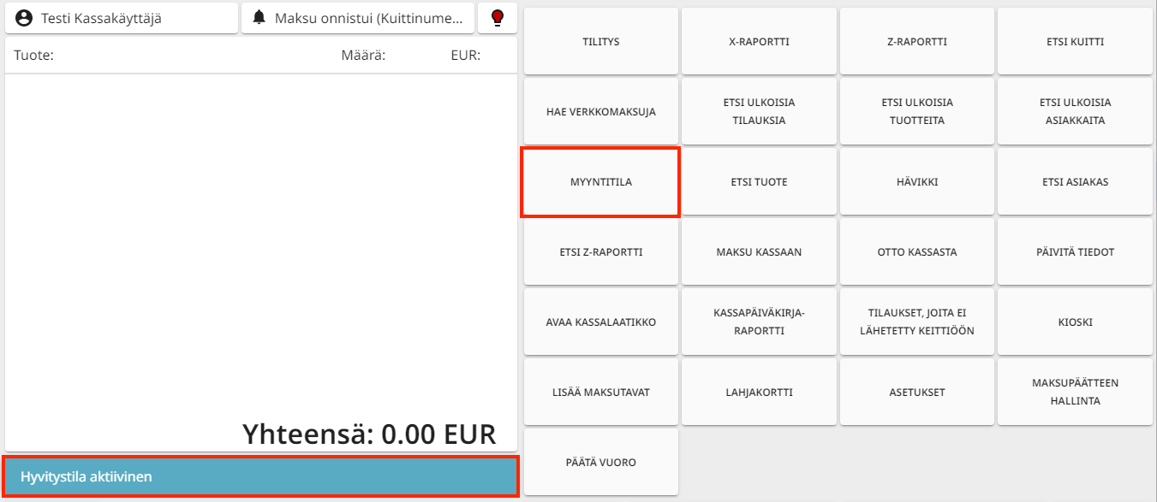Open the Tilitys function
Image resolution: width=1157 pixels, height=502 pixels.
click(x=600, y=42)
